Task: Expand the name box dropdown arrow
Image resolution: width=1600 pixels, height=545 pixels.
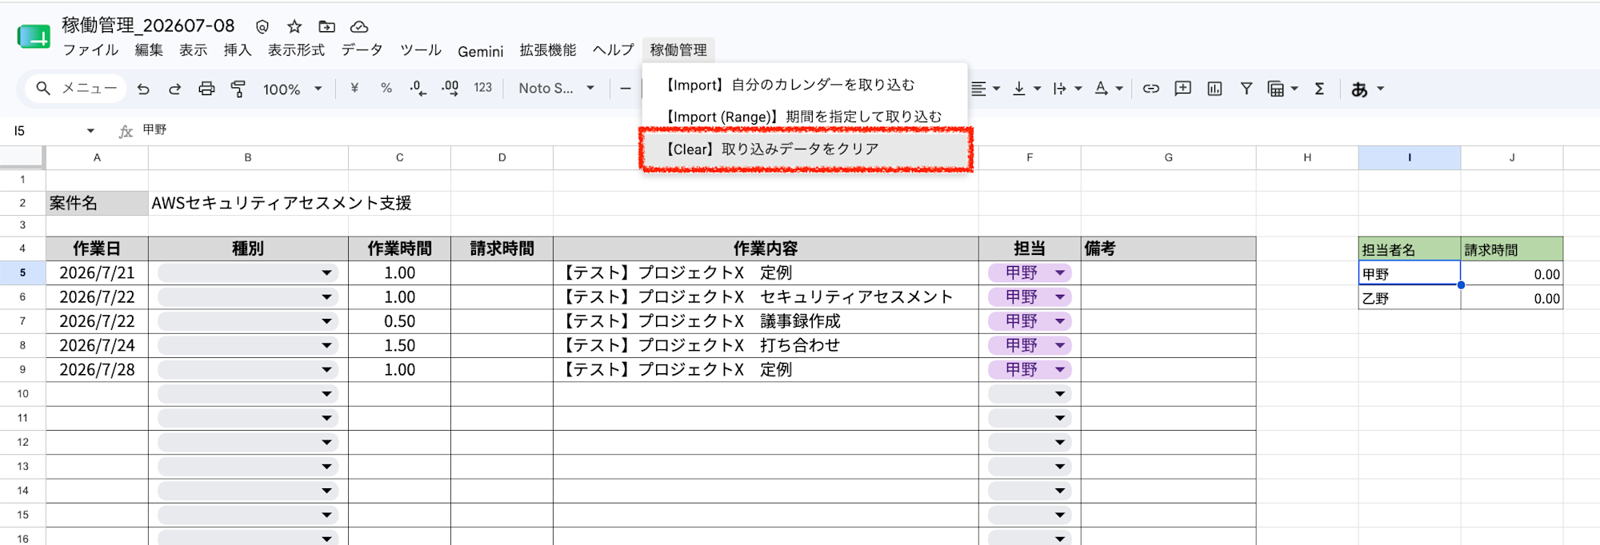Action: pos(90,131)
